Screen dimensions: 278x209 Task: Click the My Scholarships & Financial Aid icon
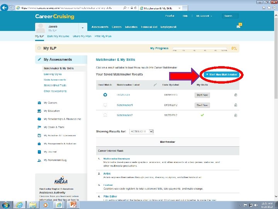[x=39, y=119]
